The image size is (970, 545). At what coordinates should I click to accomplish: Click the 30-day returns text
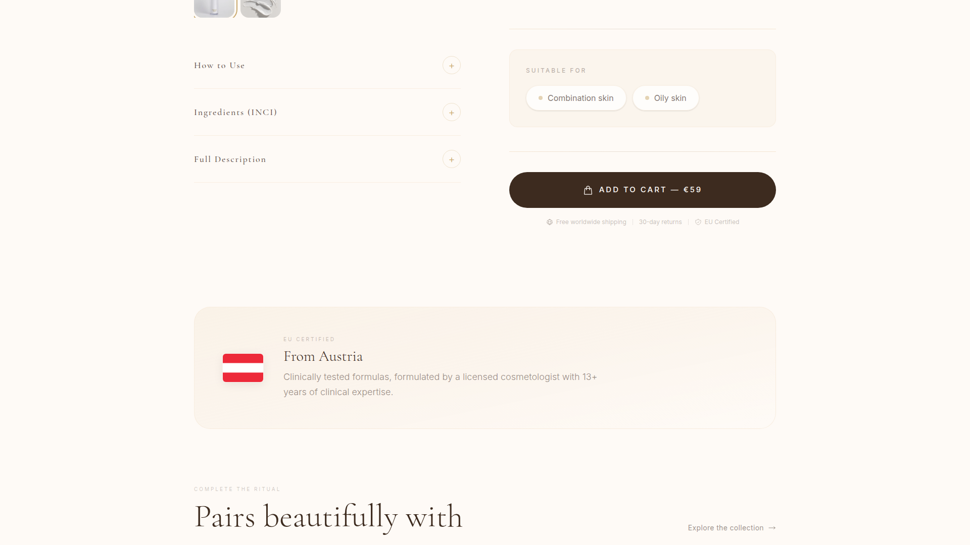tap(660, 222)
